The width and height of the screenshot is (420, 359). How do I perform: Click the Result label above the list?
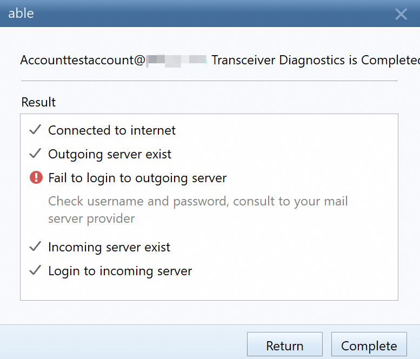(38, 102)
